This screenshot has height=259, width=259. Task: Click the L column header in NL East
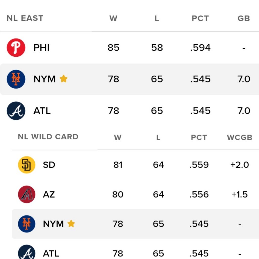(157, 18)
